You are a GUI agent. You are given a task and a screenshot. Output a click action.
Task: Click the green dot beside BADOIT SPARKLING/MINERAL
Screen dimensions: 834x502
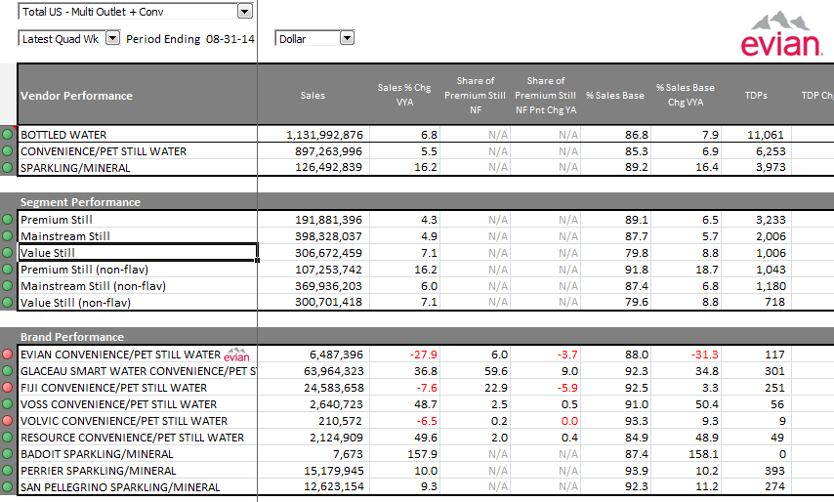tap(8, 454)
